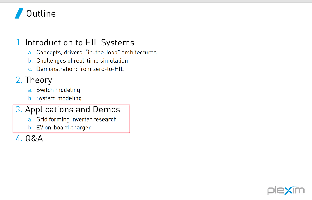Click Demonstration: from zero-to-HIL entry

click(x=80, y=69)
